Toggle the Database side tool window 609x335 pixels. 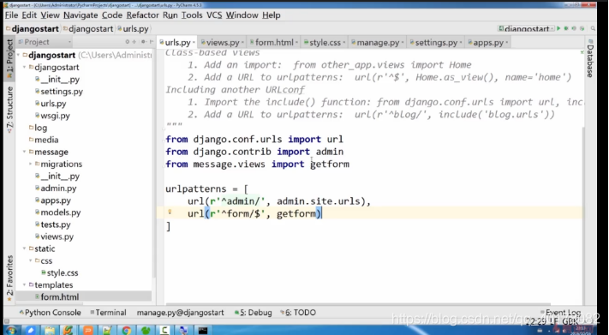point(590,58)
